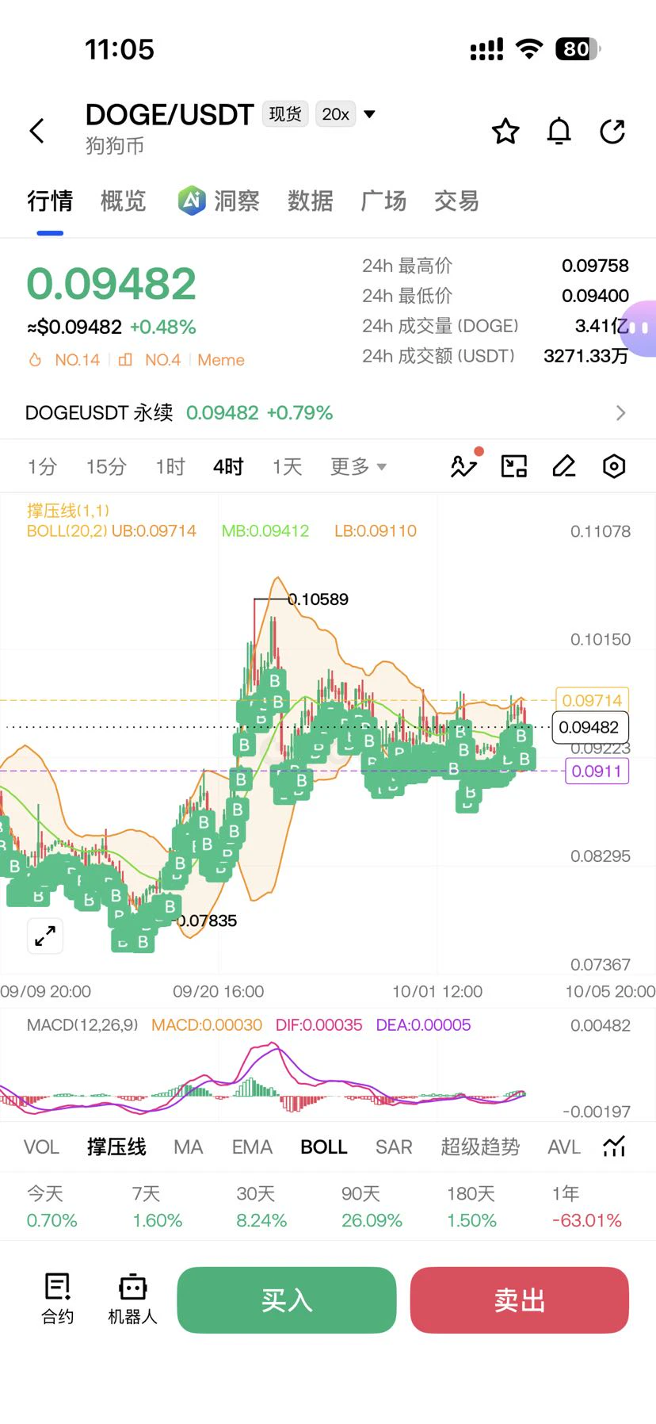Select 1天 timeframe

tap(288, 466)
